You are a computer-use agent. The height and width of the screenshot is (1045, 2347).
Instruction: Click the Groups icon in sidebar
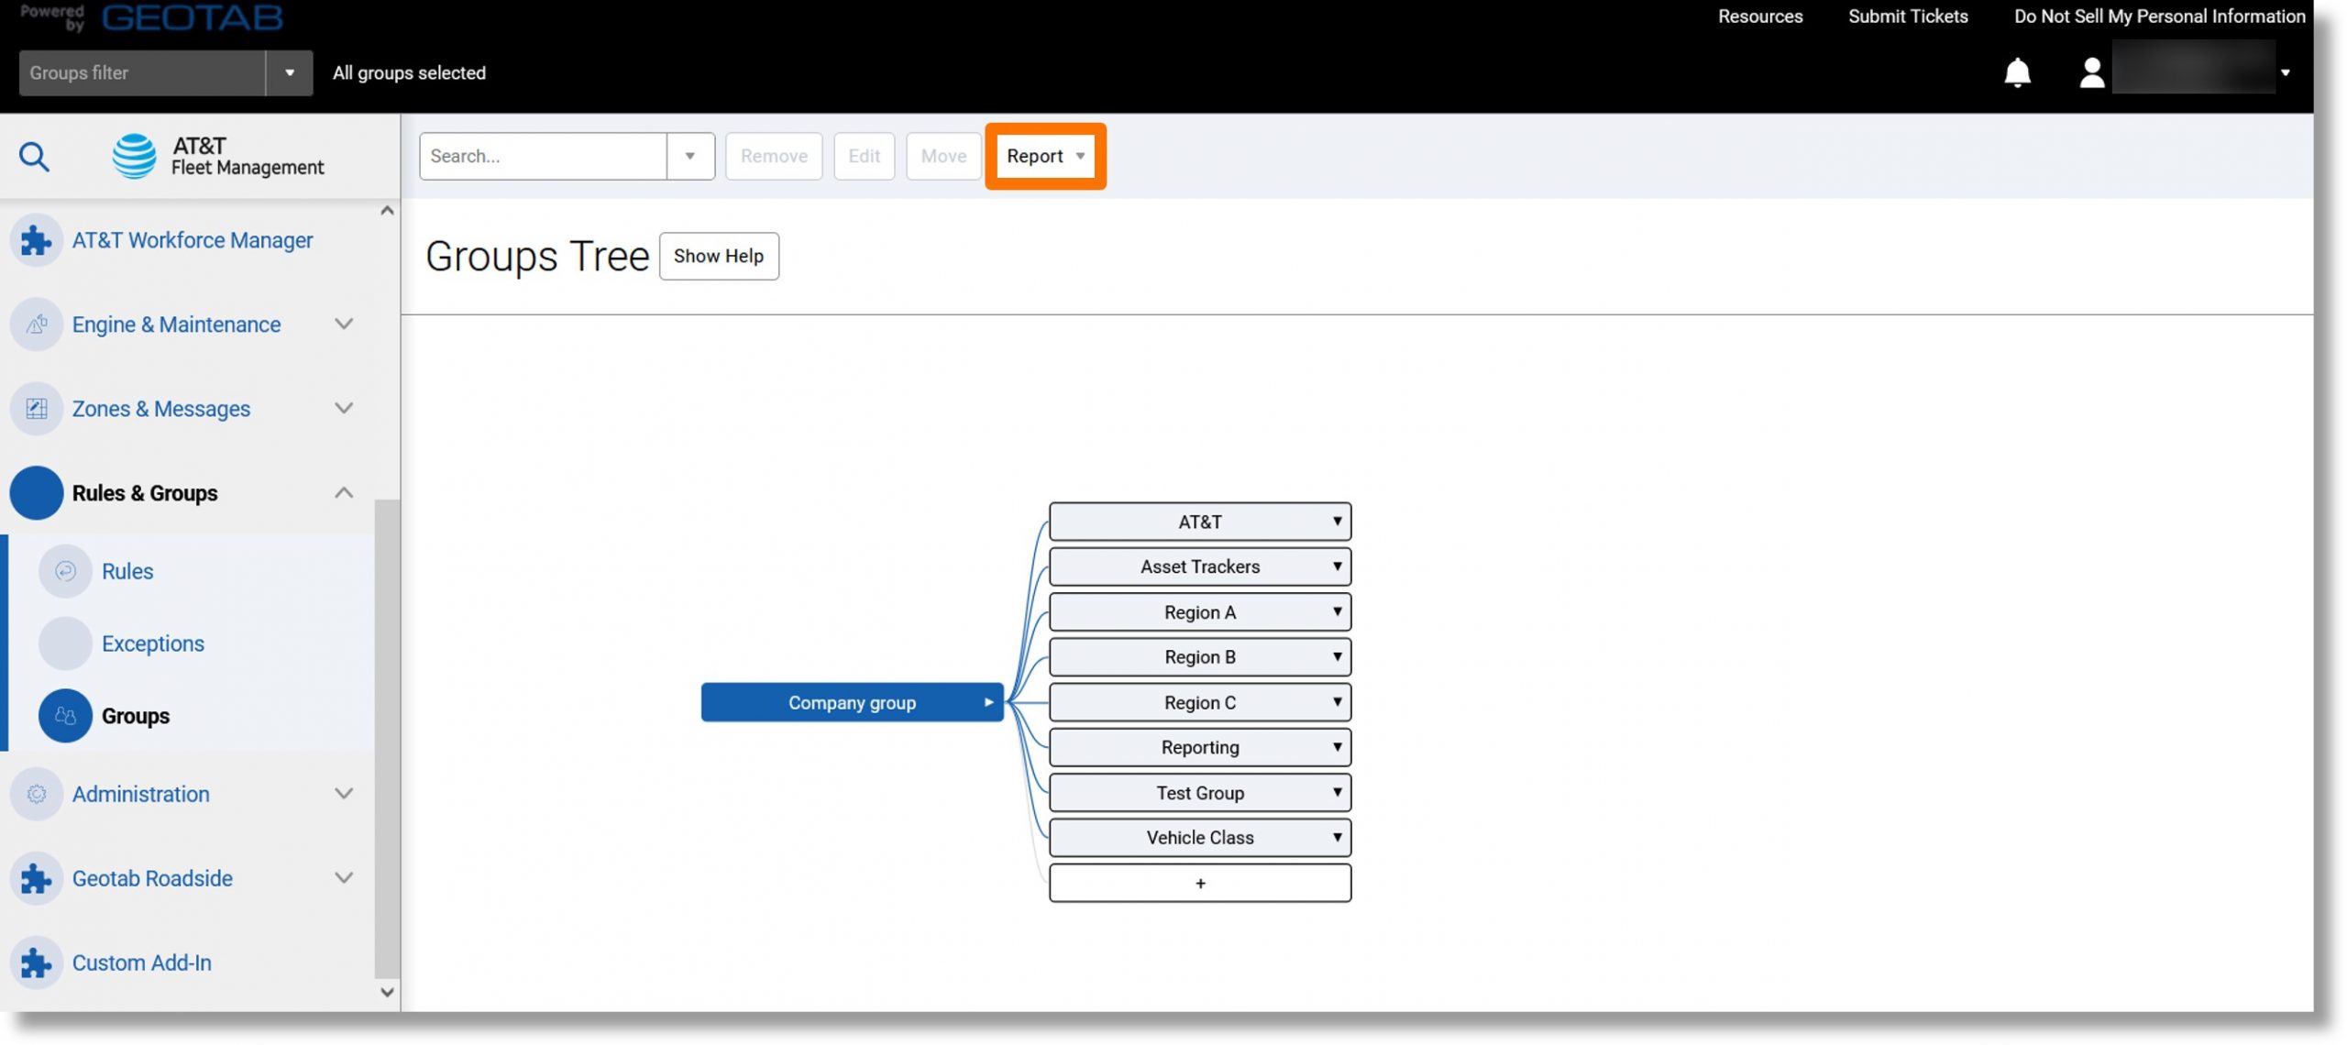pyautogui.click(x=64, y=714)
